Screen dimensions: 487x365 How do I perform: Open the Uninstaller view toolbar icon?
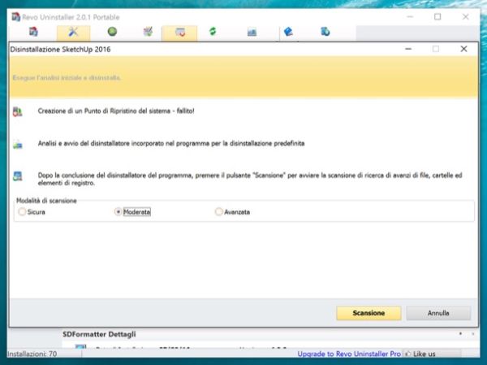point(33,32)
